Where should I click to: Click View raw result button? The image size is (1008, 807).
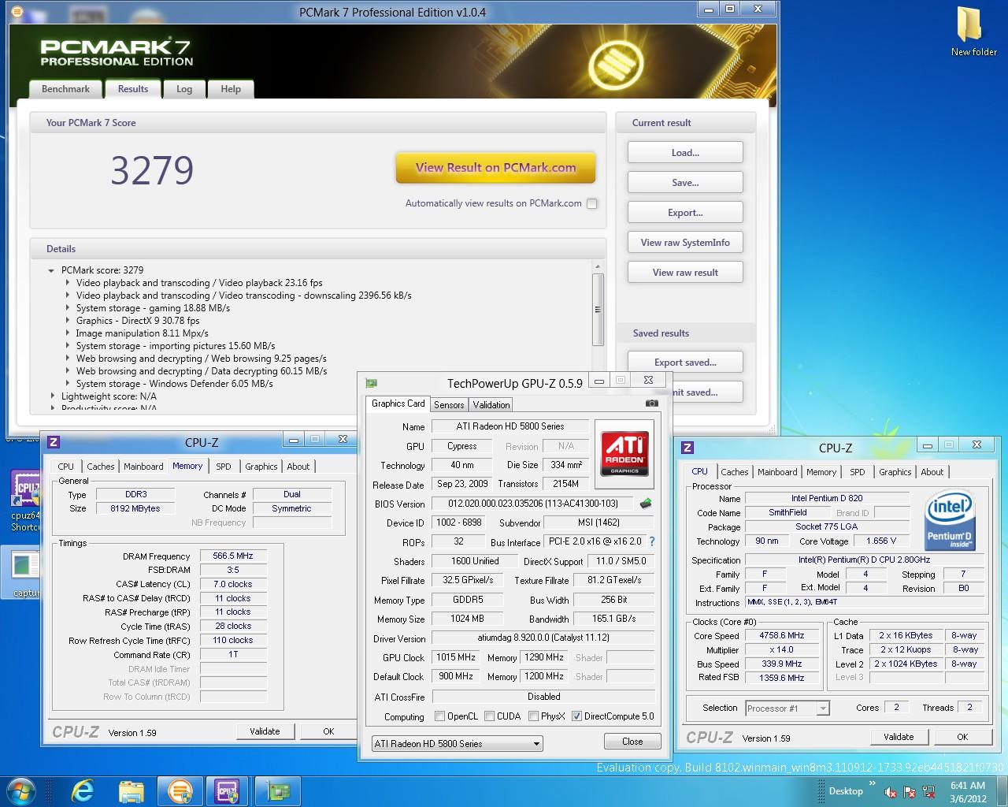point(685,273)
